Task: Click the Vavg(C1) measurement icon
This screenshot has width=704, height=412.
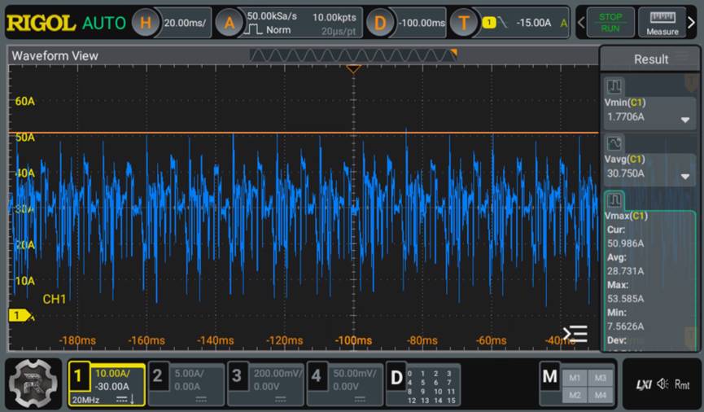Action: click(x=614, y=143)
